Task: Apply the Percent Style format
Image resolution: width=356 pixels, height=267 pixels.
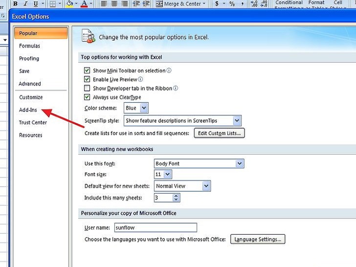Action: [232, 3]
